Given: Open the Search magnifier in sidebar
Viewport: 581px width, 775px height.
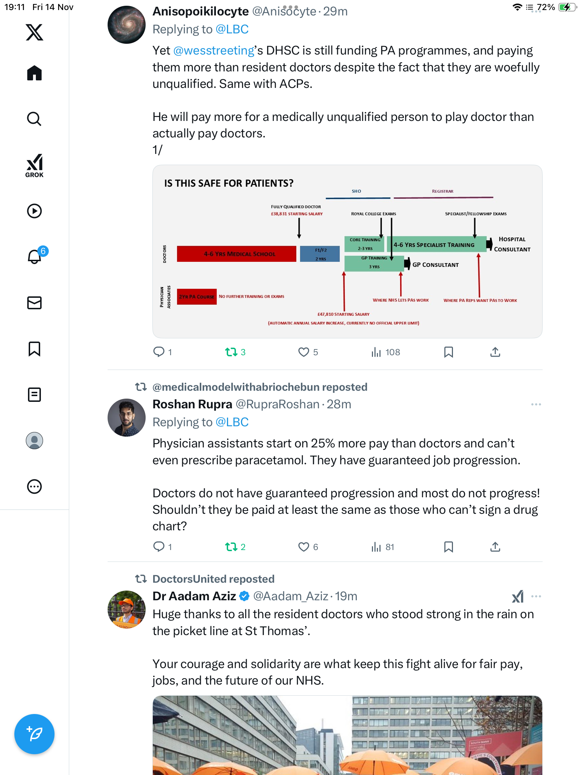Looking at the screenshot, I should pos(34,119).
